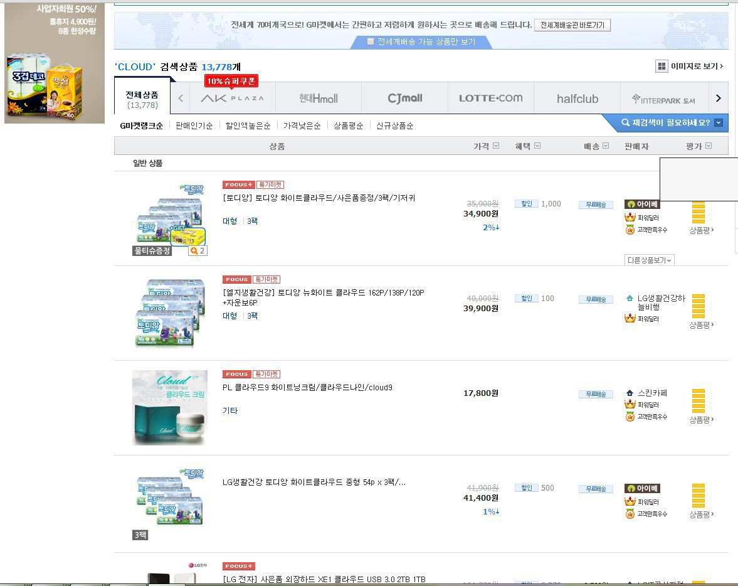738x586 pixels.
Task: Open listing LG생활건강 토디앙 화이트클라우드 중형 54p
Action: (314, 482)
